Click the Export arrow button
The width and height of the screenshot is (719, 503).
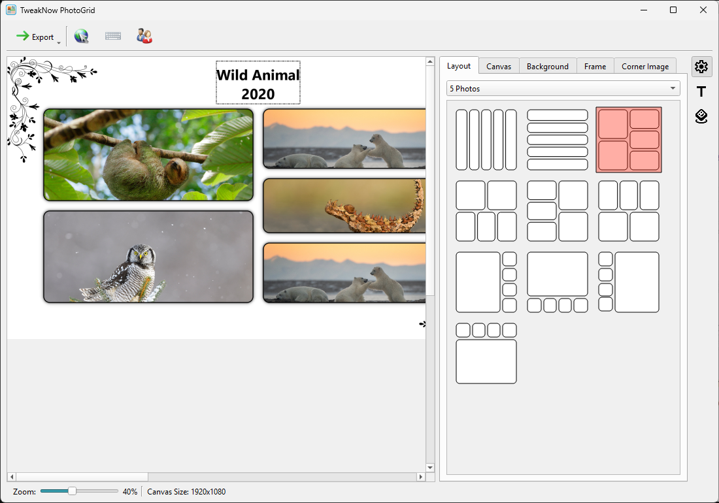pyautogui.click(x=35, y=37)
